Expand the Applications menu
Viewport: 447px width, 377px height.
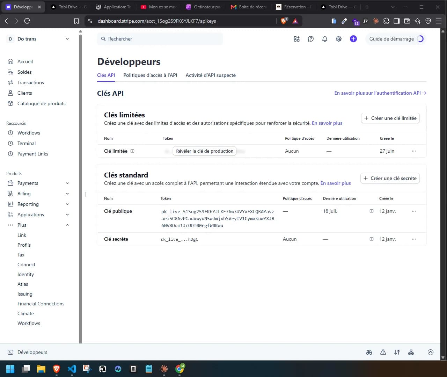67,215
